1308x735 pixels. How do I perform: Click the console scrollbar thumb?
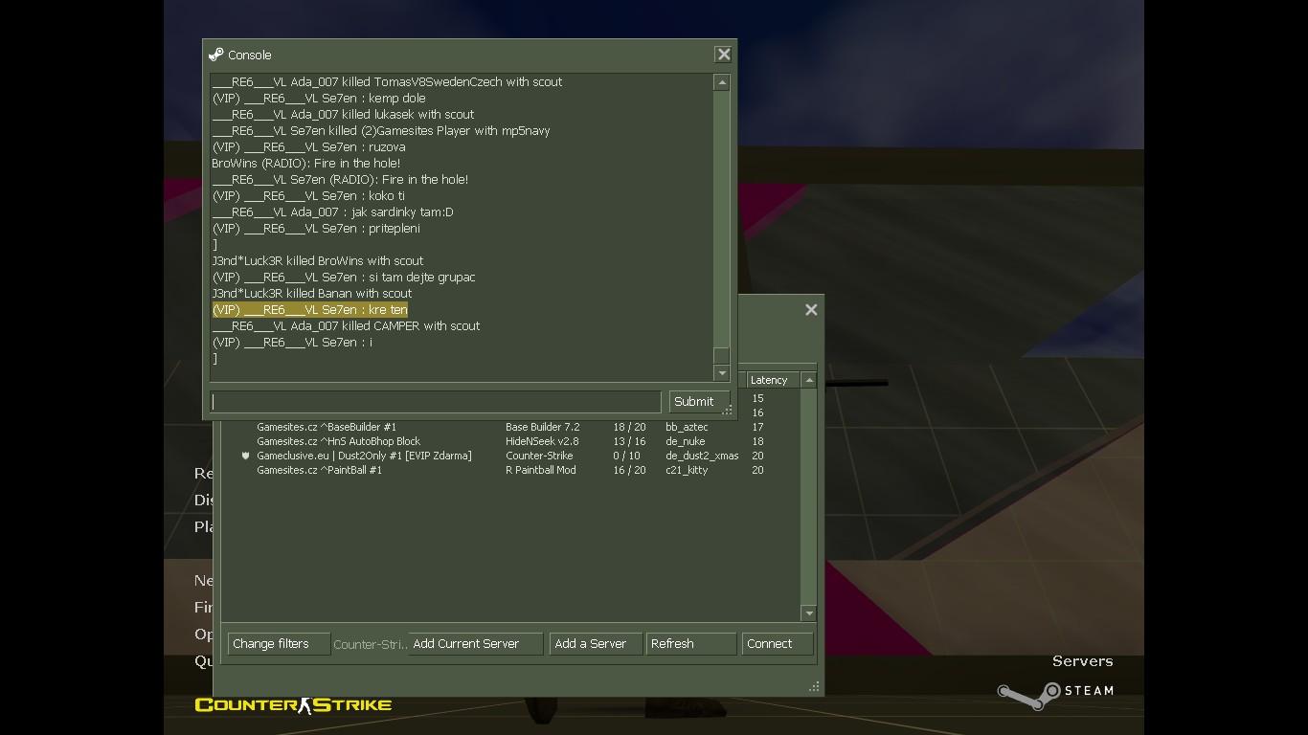click(722, 355)
